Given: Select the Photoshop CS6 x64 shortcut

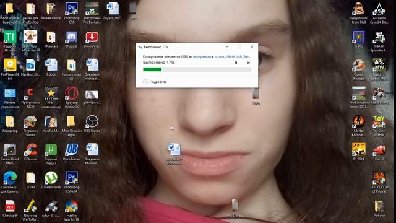Looking at the screenshot, I should pyautogui.click(x=72, y=181).
